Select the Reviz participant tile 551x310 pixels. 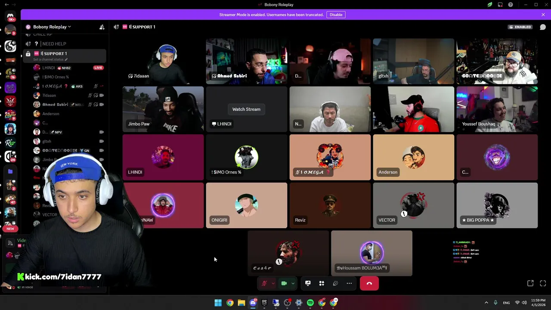pyautogui.click(x=330, y=205)
